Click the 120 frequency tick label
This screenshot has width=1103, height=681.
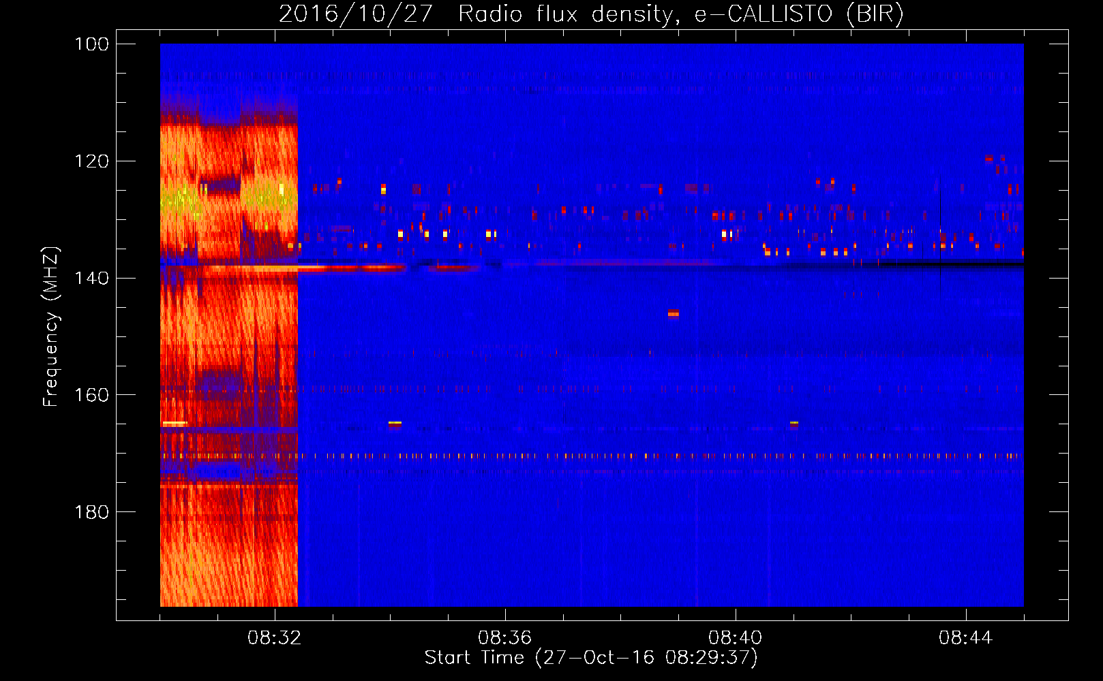[91, 161]
